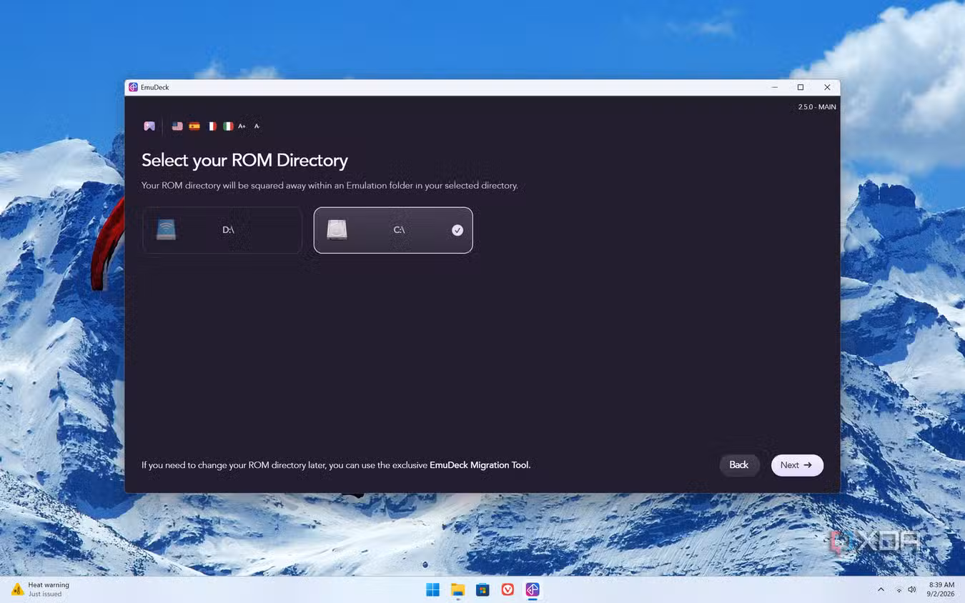Open the volume speaker icon
This screenshot has height=603, width=965.
point(912,589)
